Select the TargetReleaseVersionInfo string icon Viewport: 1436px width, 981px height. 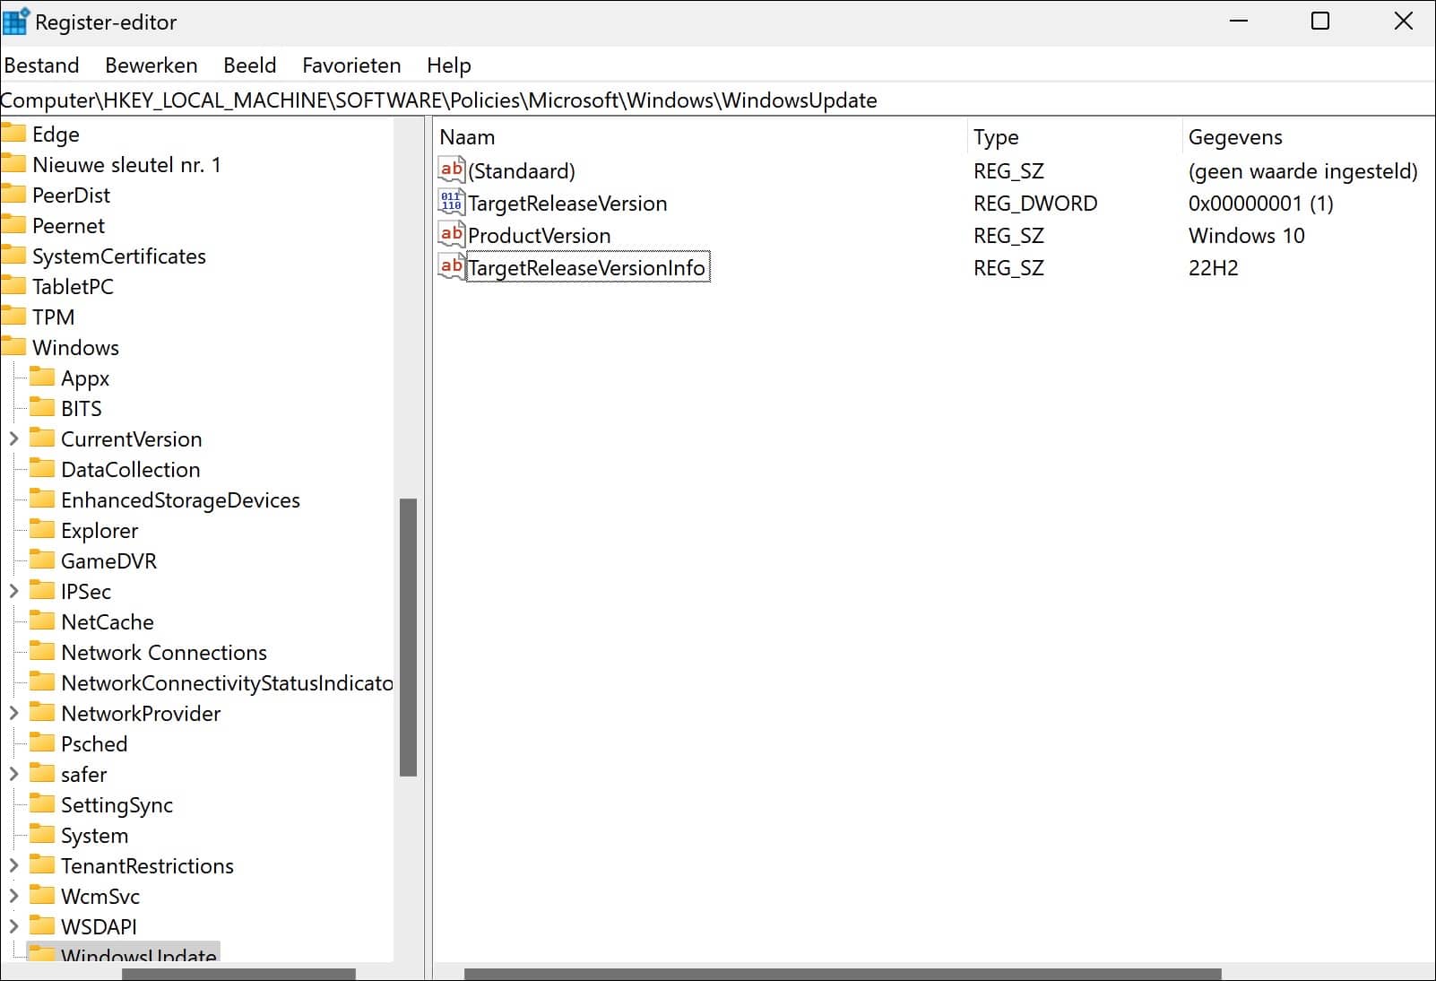coord(451,267)
